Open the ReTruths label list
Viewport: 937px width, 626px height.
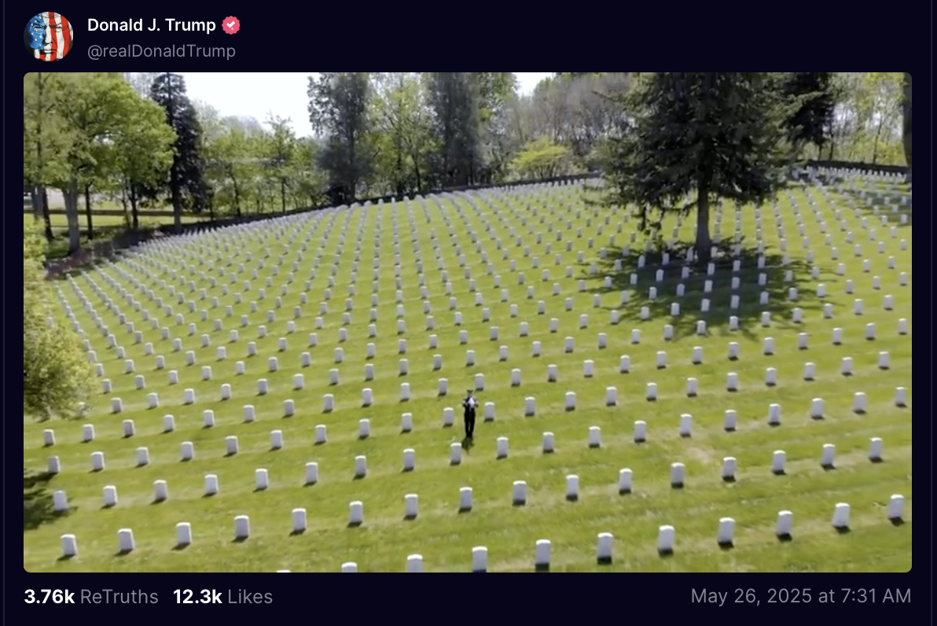(x=119, y=596)
